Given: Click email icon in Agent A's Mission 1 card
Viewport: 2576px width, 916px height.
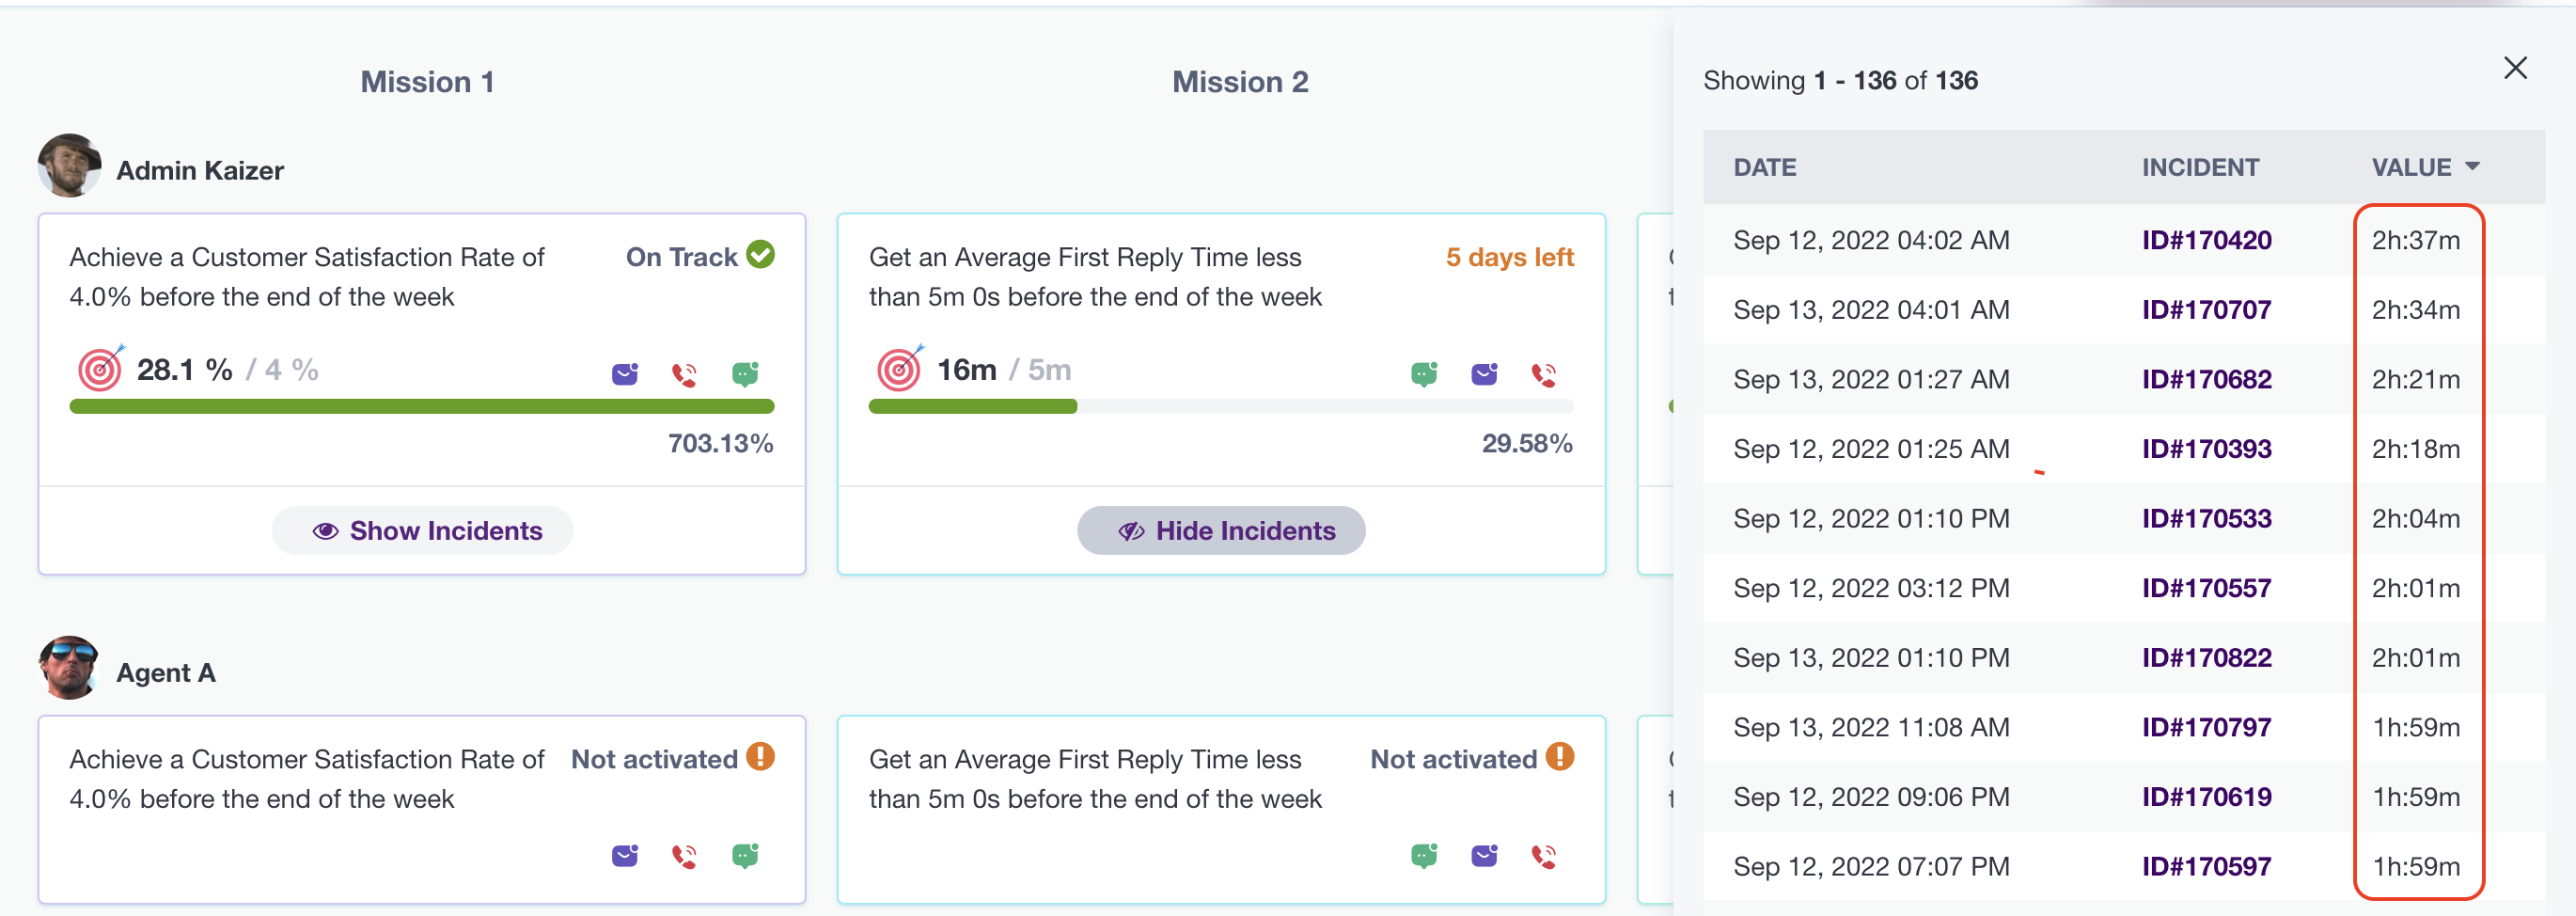Looking at the screenshot, I should (625, 856).
